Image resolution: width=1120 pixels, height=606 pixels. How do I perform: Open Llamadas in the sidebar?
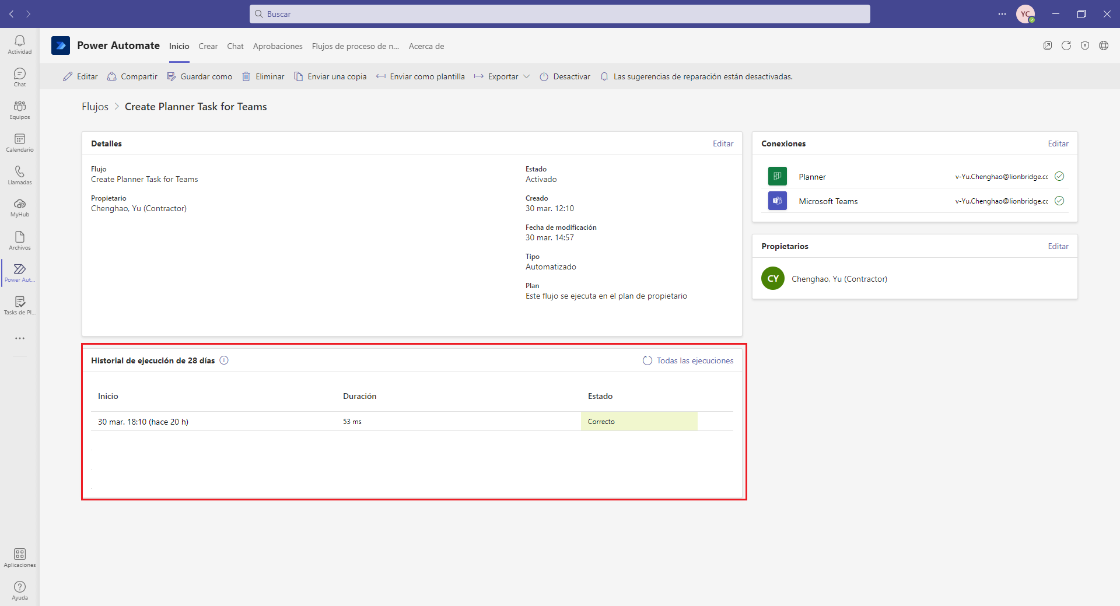(20, 175)
